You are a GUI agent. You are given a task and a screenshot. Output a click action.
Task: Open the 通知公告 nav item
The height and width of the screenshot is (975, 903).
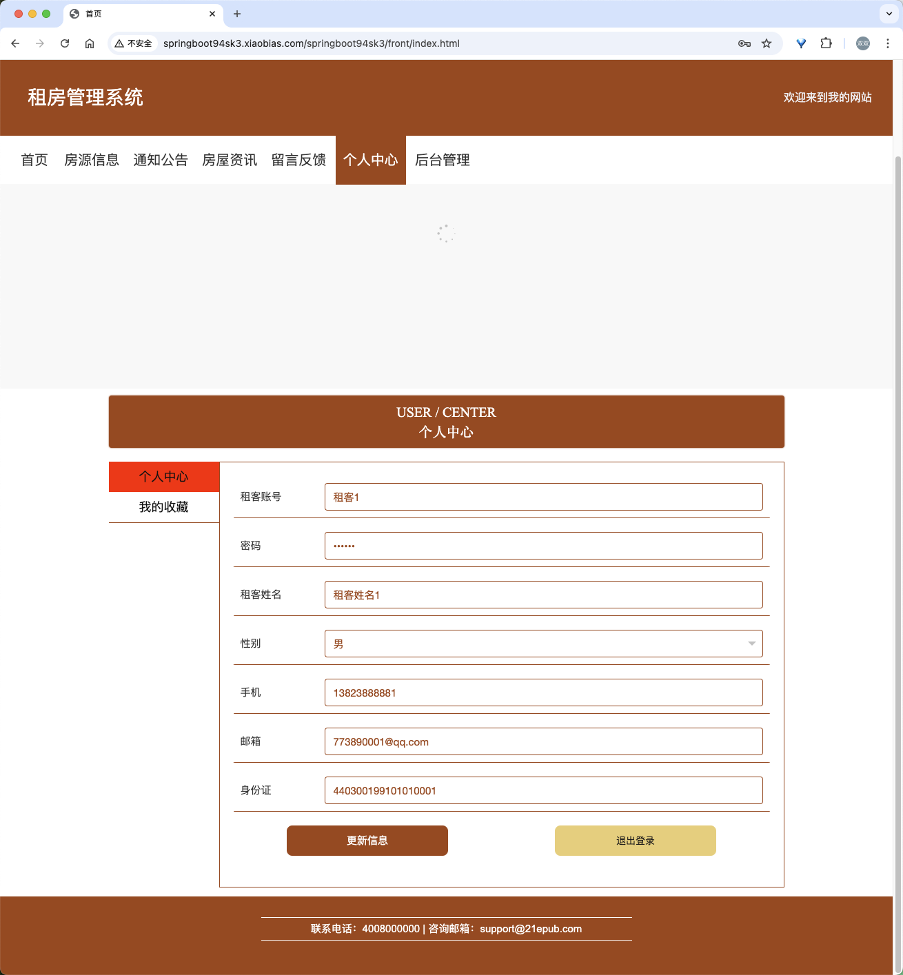[x=161, y=160]
